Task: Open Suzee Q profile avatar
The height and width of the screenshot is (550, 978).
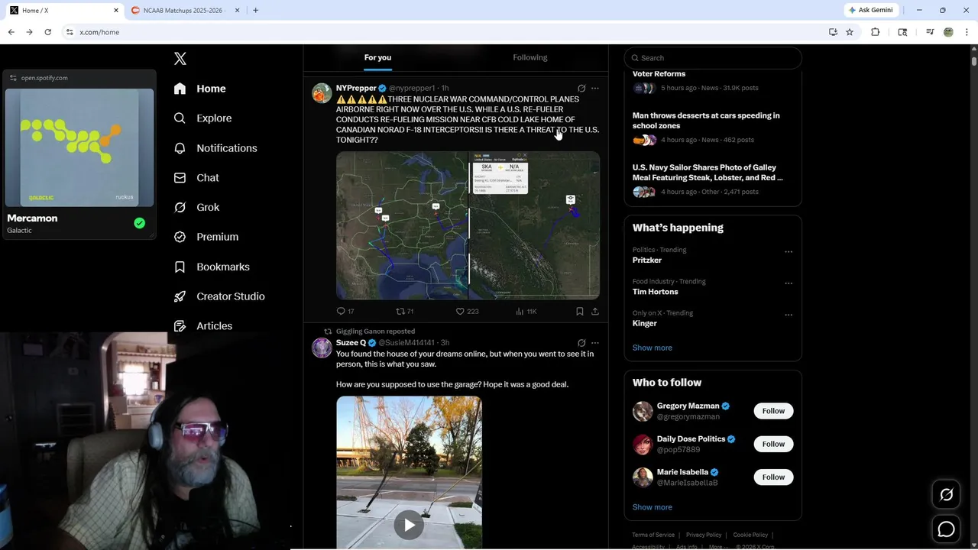Action: coord(322,348)
